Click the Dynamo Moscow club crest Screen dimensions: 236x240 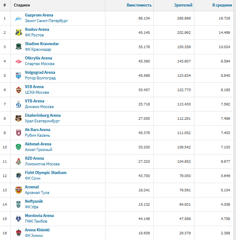pyautogui.click(x=18, y=104)
